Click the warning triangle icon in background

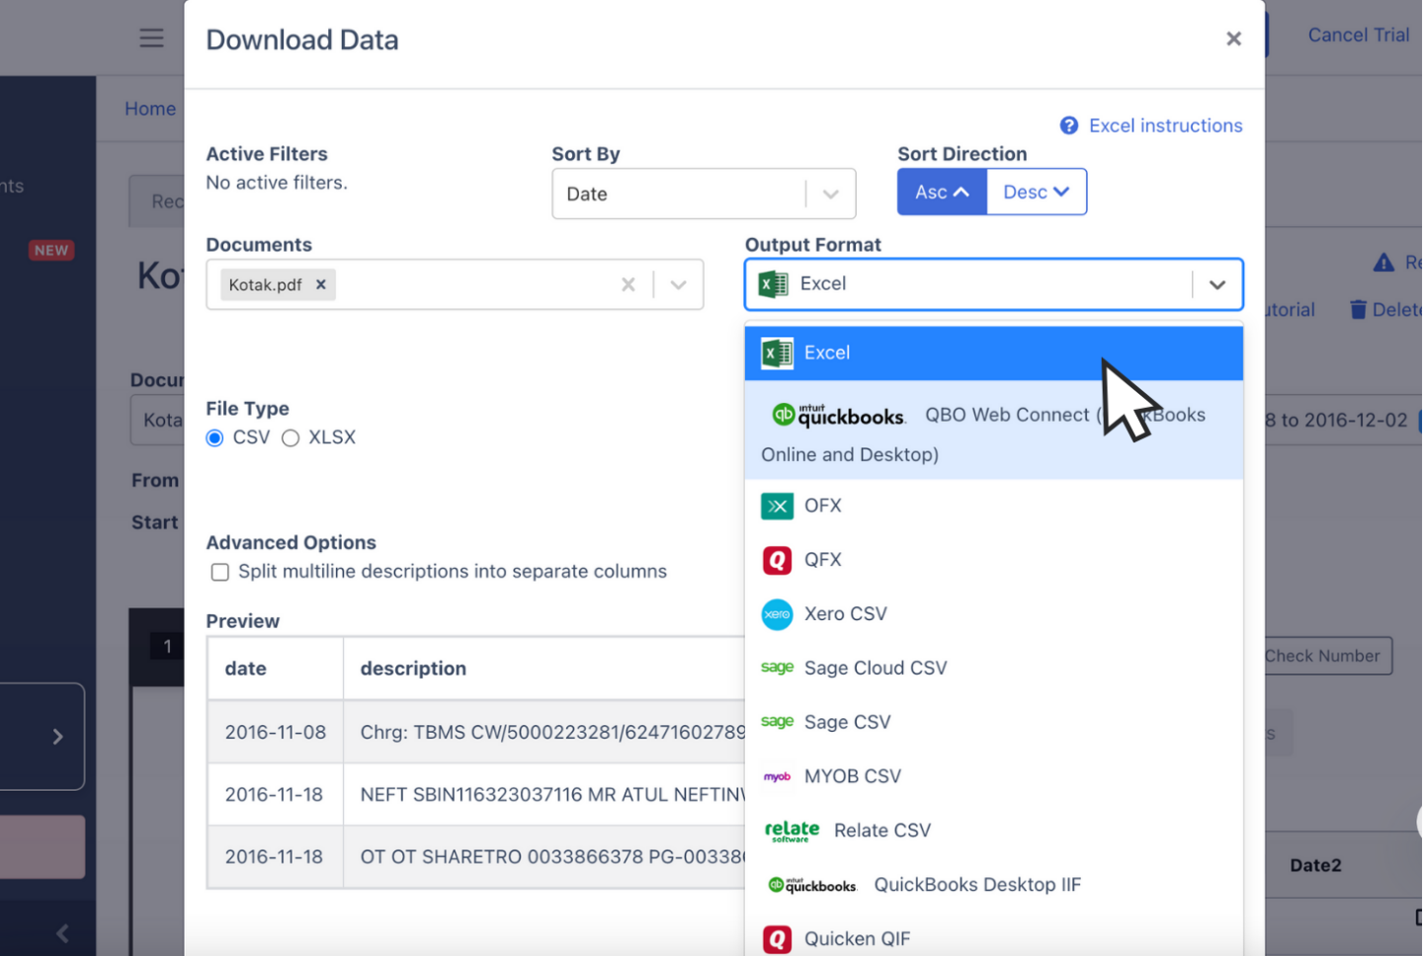pyautogui.click(x=1383, y=263)
